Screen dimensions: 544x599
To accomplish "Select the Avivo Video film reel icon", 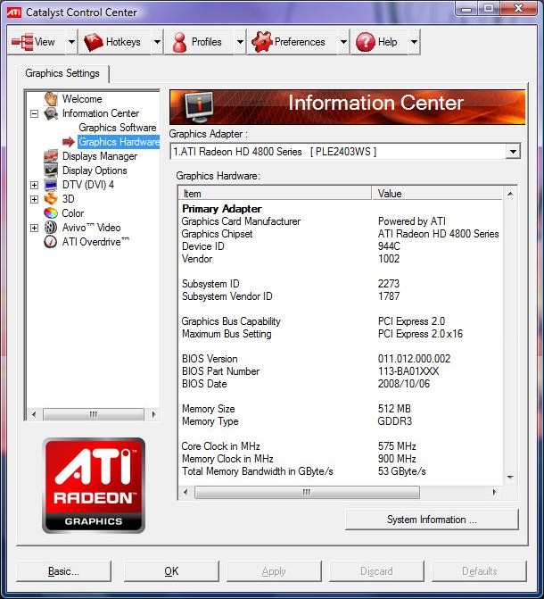I will coord(51,228).
